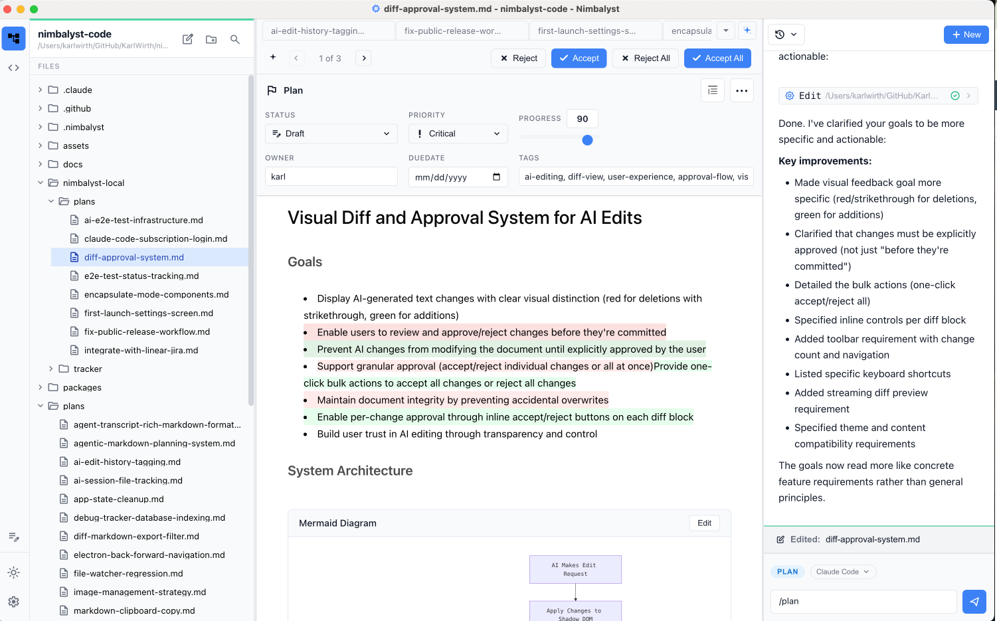
Task: Click the new folder icon in the sidebar header
Action: 211,39
